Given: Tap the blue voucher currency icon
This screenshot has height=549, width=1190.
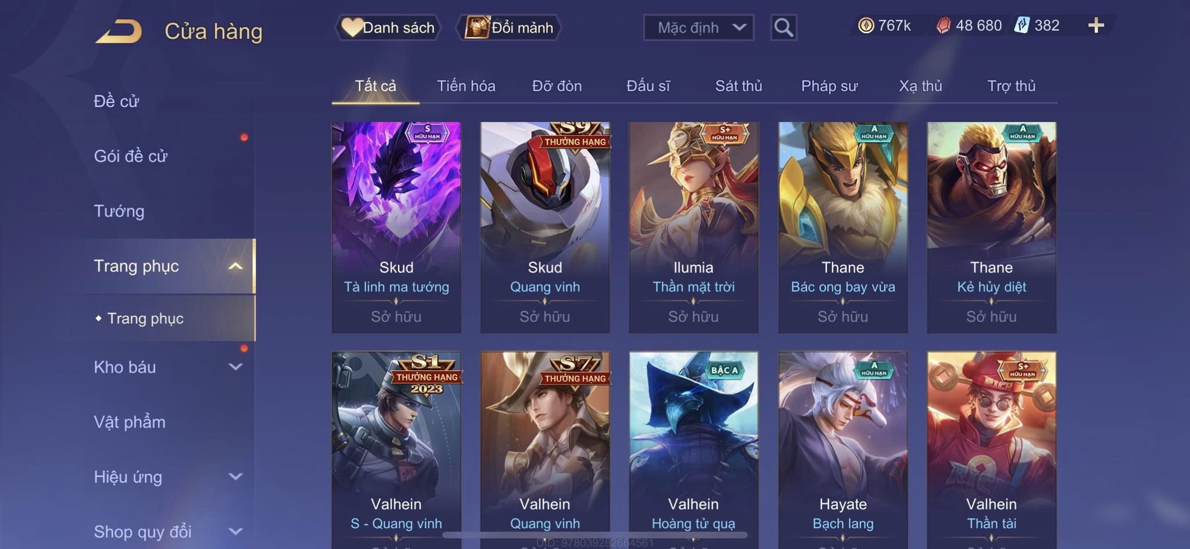Looking at the screenshot, I should point(1022,26).
